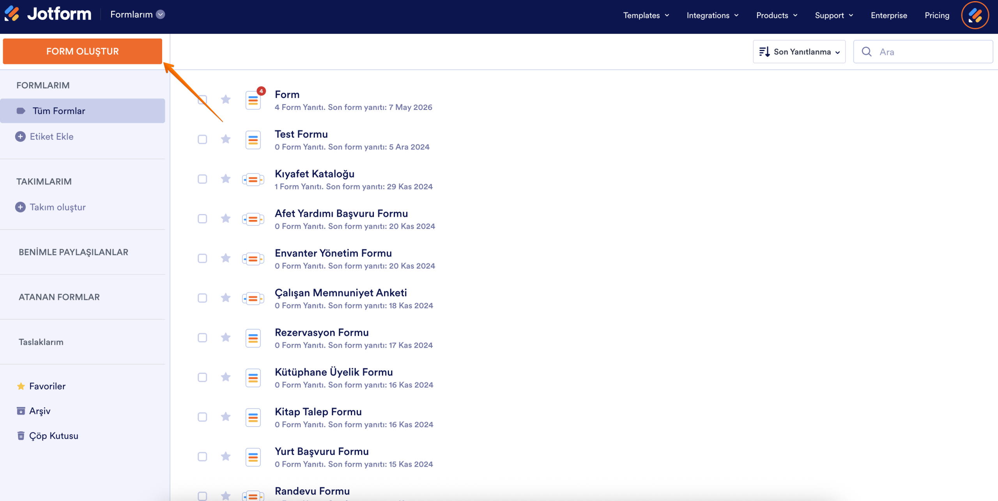
Task: Click the Kıyafet Kataloğu card form icon
Action: click(253, 180)
